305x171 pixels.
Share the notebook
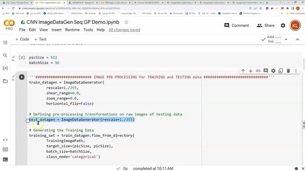tap(266, 25)
